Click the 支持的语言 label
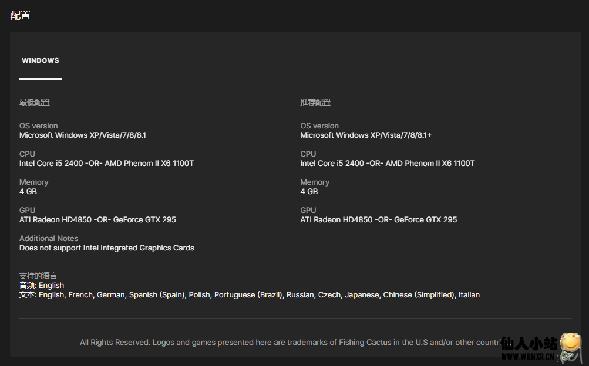The width and height of the screenshot is (589, 366). [x=38, y=276]
